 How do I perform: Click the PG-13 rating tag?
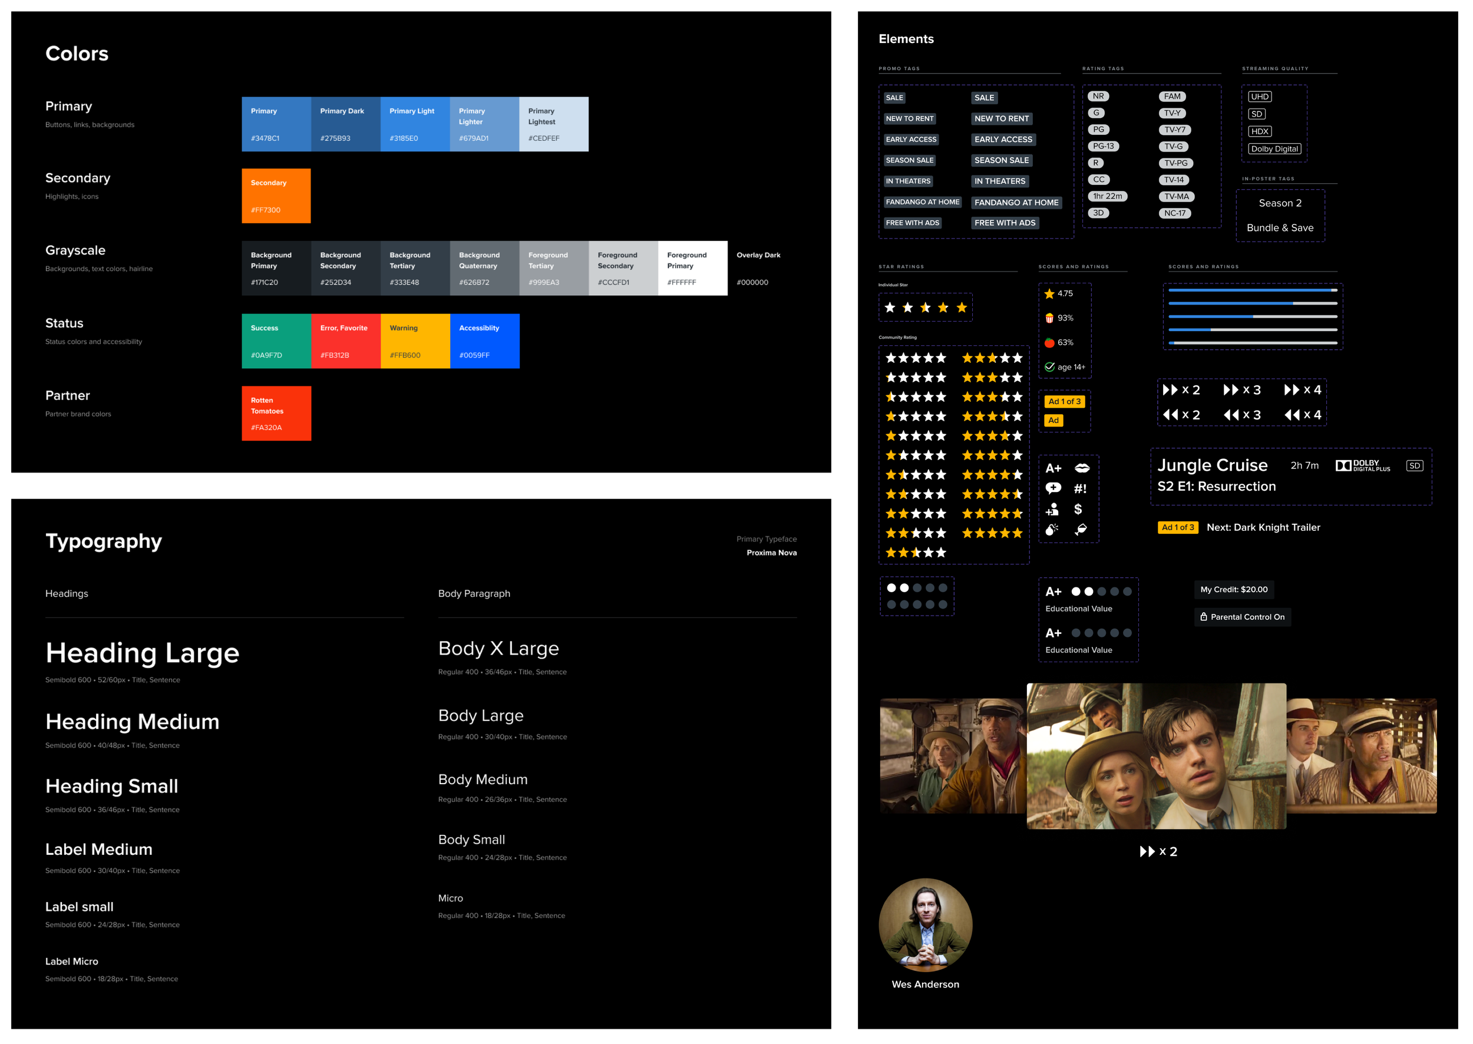tap(1104, 147)
